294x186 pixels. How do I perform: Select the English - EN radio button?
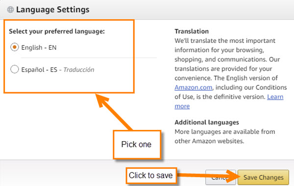[14, 47]
